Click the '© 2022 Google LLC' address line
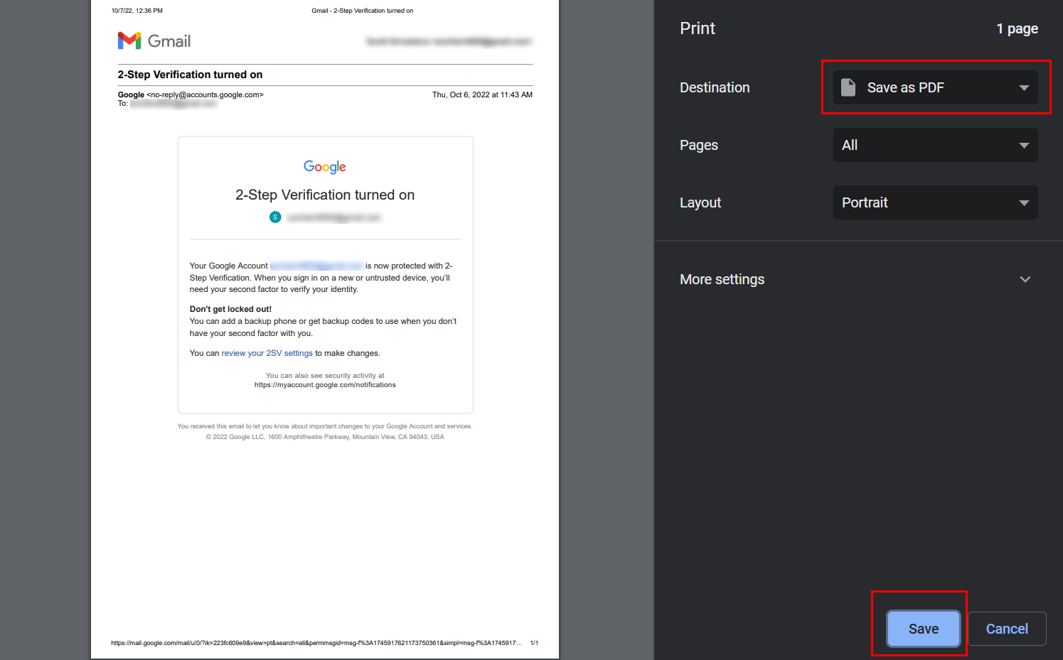The height and width of the screenshot is (660, 1063). 325,437
